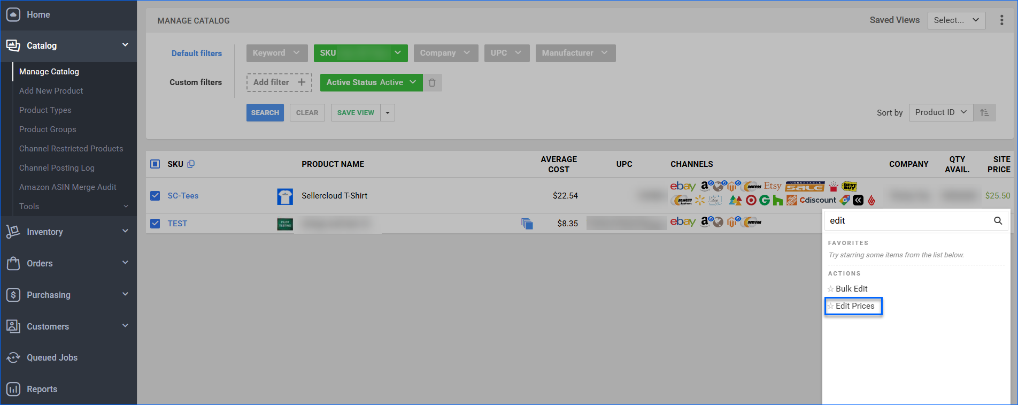Toggle the select-all checkbox in header

155,164
